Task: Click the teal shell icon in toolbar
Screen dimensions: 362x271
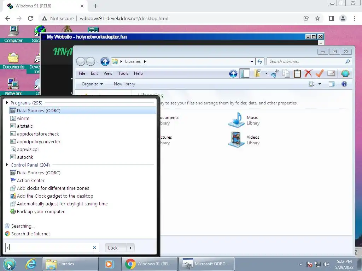Action: [345, 73]
